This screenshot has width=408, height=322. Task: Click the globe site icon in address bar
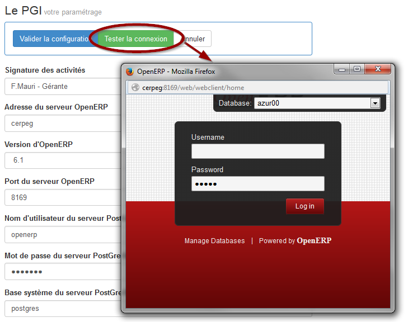click(x=135, y=87)
